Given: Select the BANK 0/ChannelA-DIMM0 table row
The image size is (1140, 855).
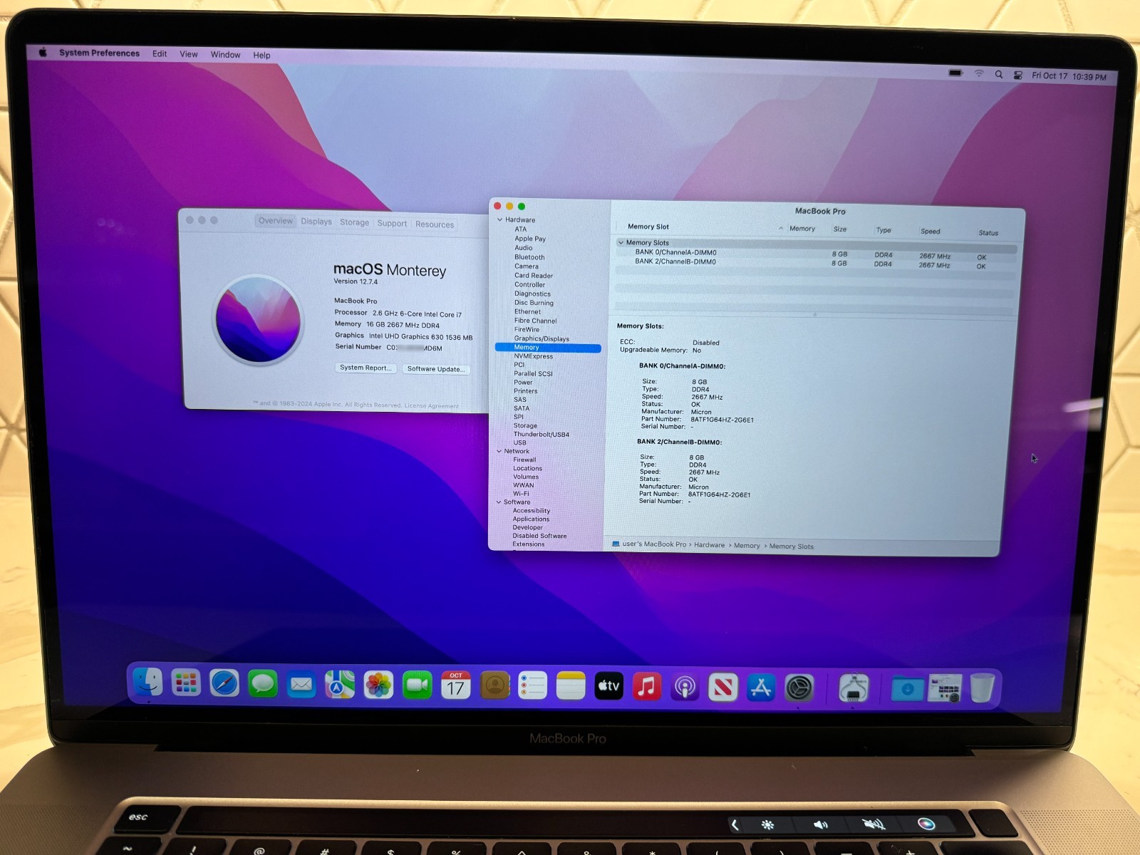Looking at the screenshot, I should point(817,254).
